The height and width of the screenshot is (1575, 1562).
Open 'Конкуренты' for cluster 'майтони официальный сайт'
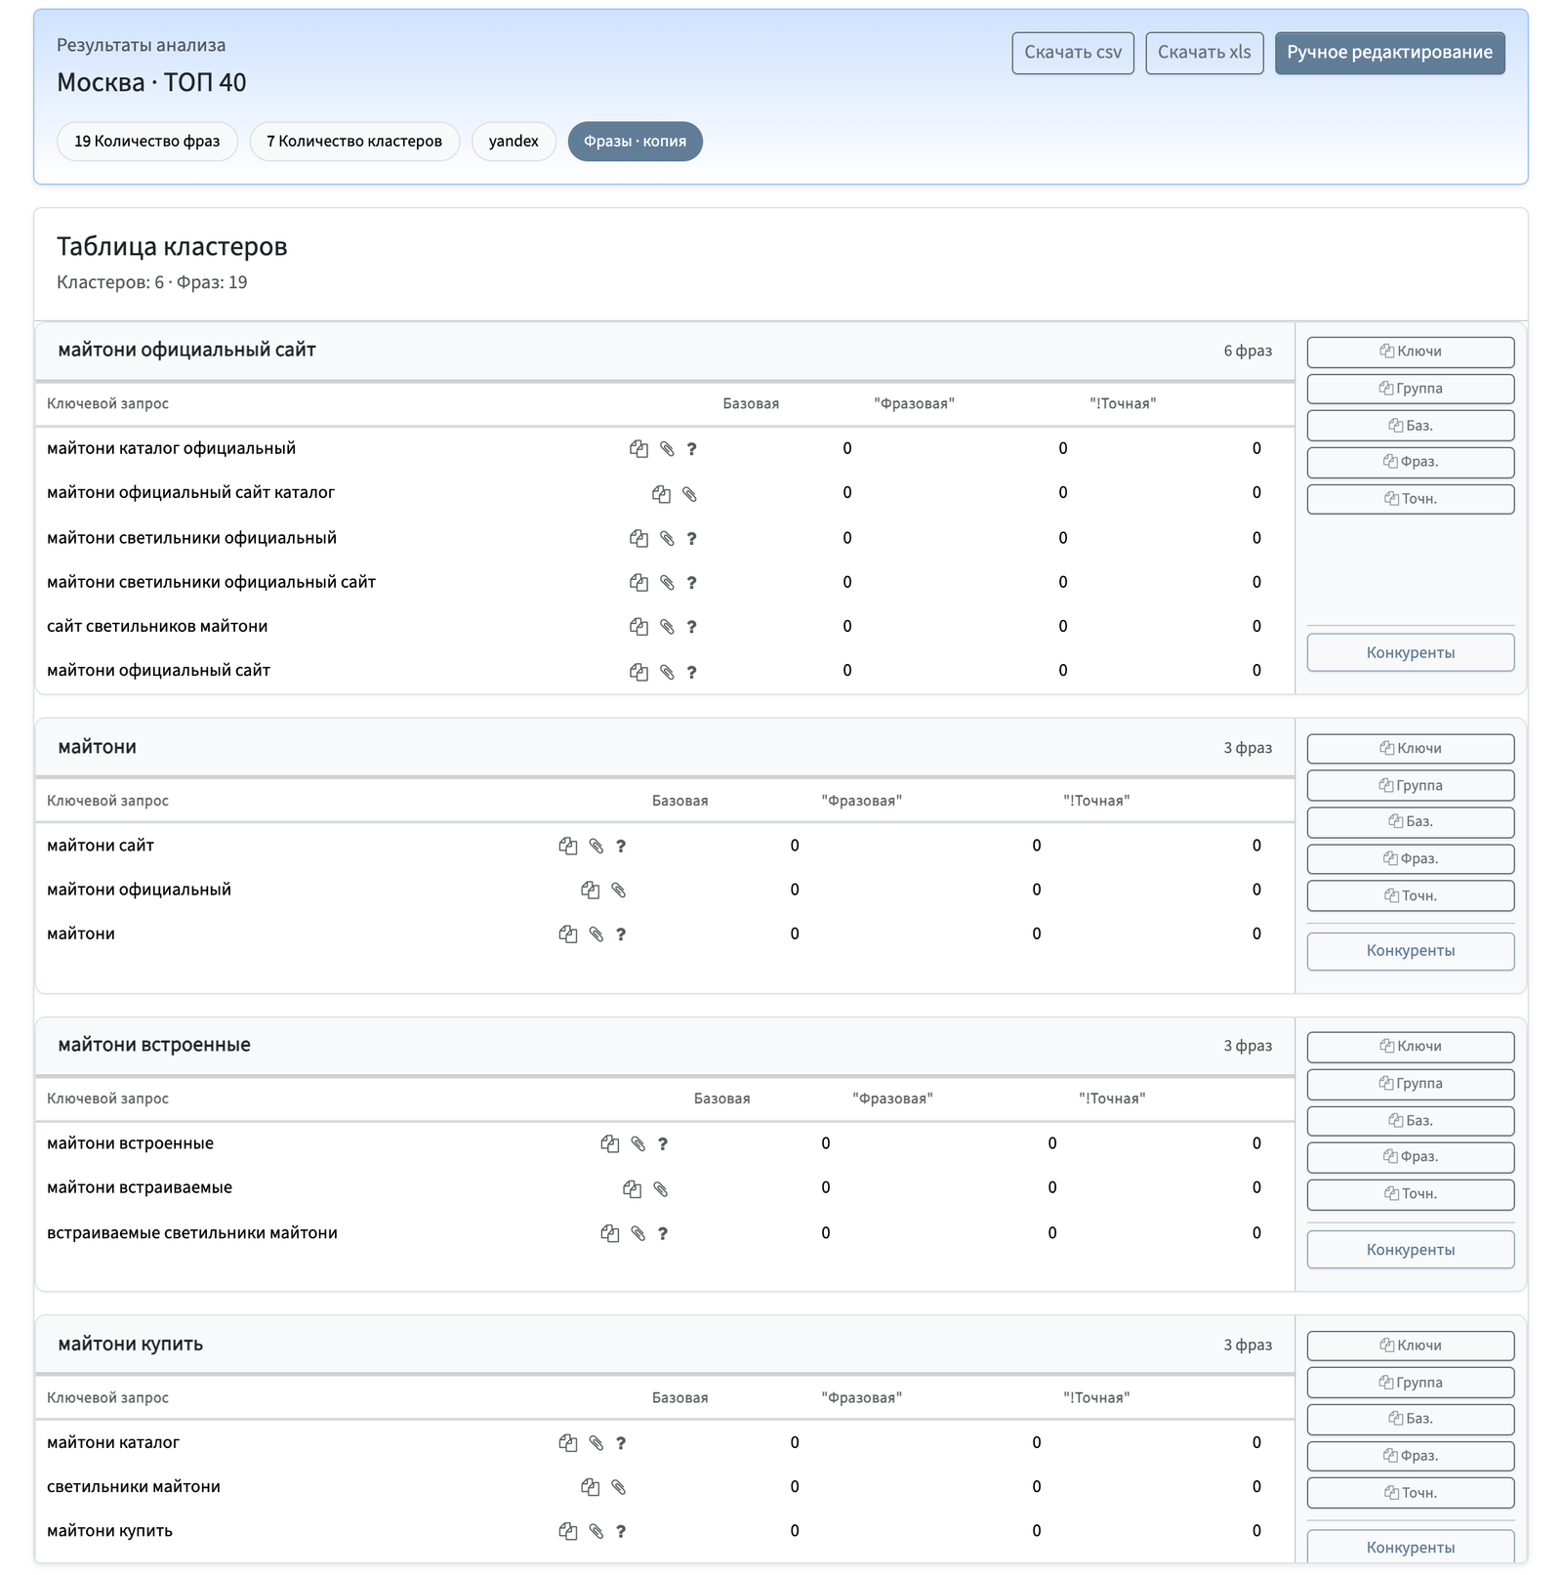(1411, 652)
